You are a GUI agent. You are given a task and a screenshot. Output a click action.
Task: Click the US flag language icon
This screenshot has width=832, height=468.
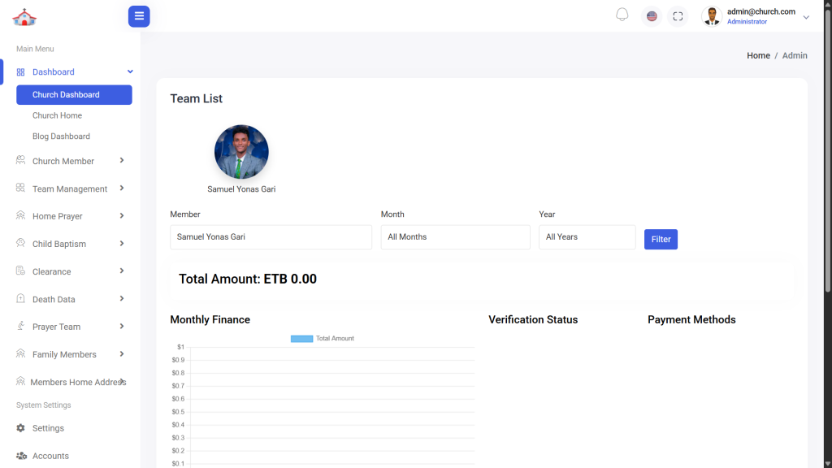(652, 16)
